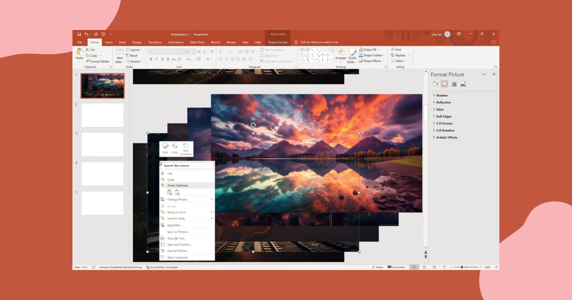Switch to the Picture tab icon in Format Picture
Image resolution: width=572 pixels, height=300 pixels.
point(463,84)
